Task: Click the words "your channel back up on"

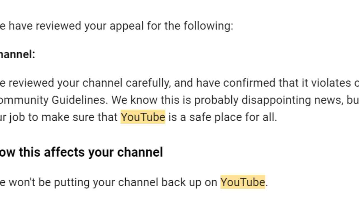Action: [x=155, y=182]
